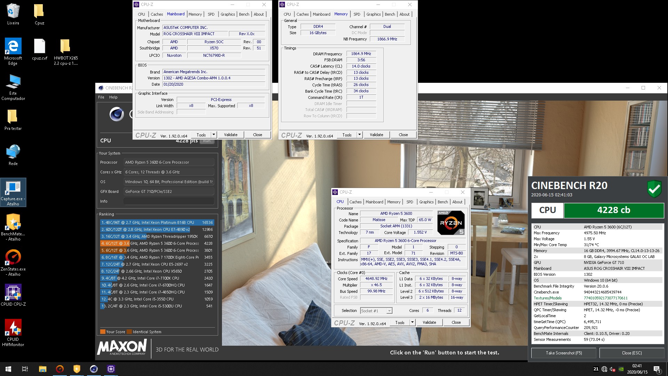Viewport: 668px width, 376px height.
Task: Open the Mainboard tab in CPU window of CPU-Z
Action: 374,202
